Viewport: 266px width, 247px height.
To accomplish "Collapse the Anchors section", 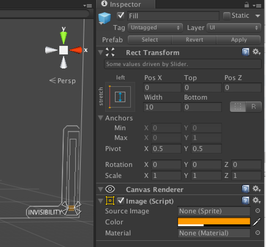I will 101,118.
